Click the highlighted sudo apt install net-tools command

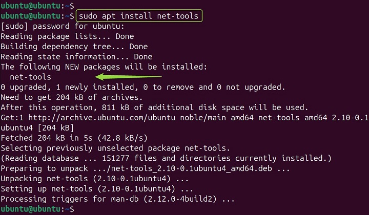[x=138, y=16]
